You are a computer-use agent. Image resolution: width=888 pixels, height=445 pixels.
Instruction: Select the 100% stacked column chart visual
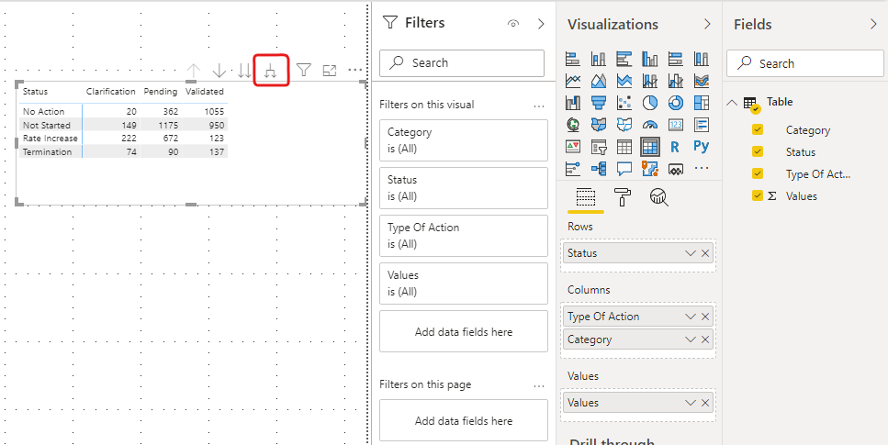(701, 59)
